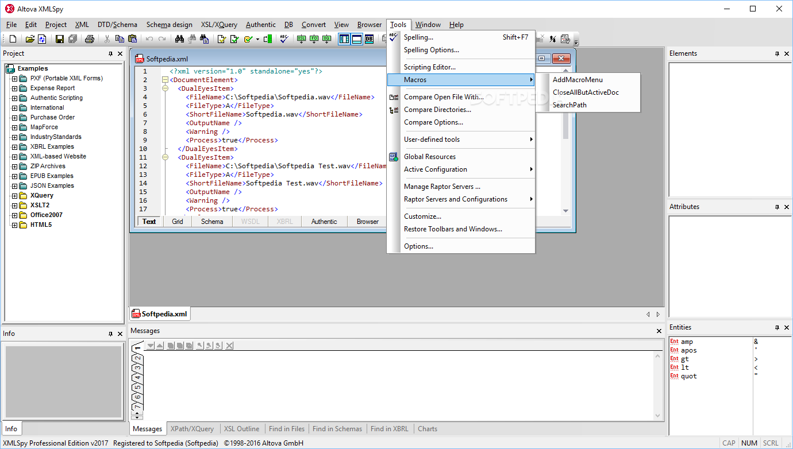Click the messages tab spinner down arrow

pos(137,417)
